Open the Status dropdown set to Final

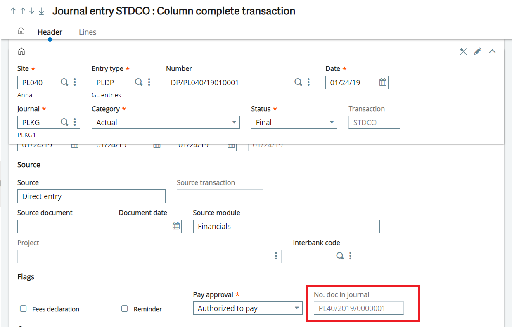(294, 122)
